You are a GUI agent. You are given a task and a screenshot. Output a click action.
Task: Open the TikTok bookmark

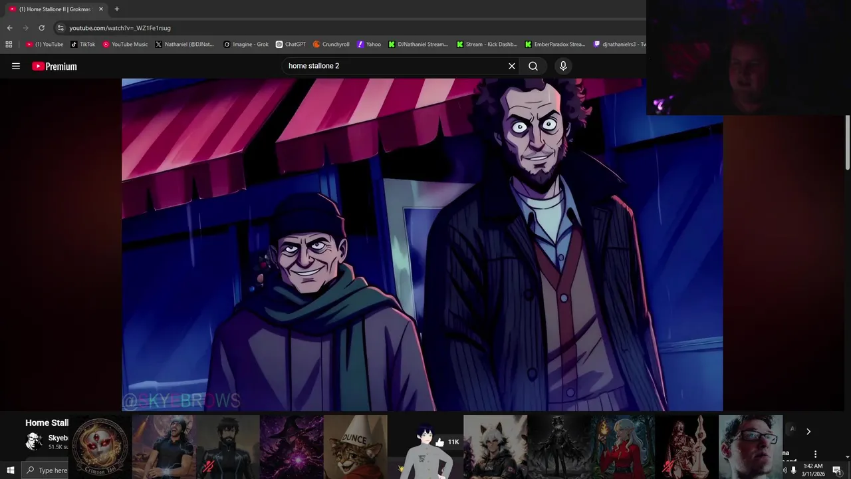click(x=83, y=45)
